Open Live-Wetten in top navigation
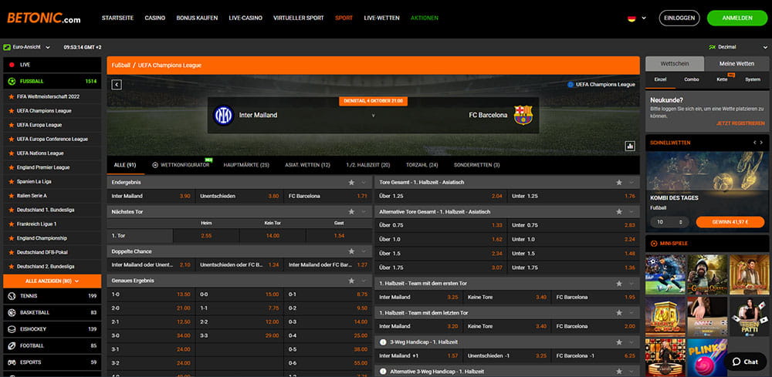The image size is (772, 377). (x=381, y=19)
